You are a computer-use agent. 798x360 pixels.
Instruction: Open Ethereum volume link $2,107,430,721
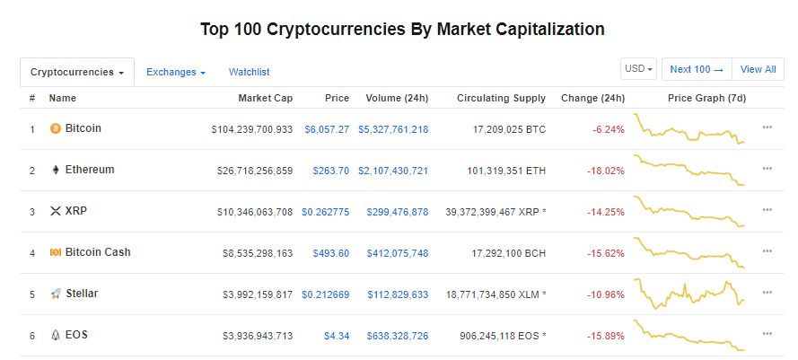[393, 171]
